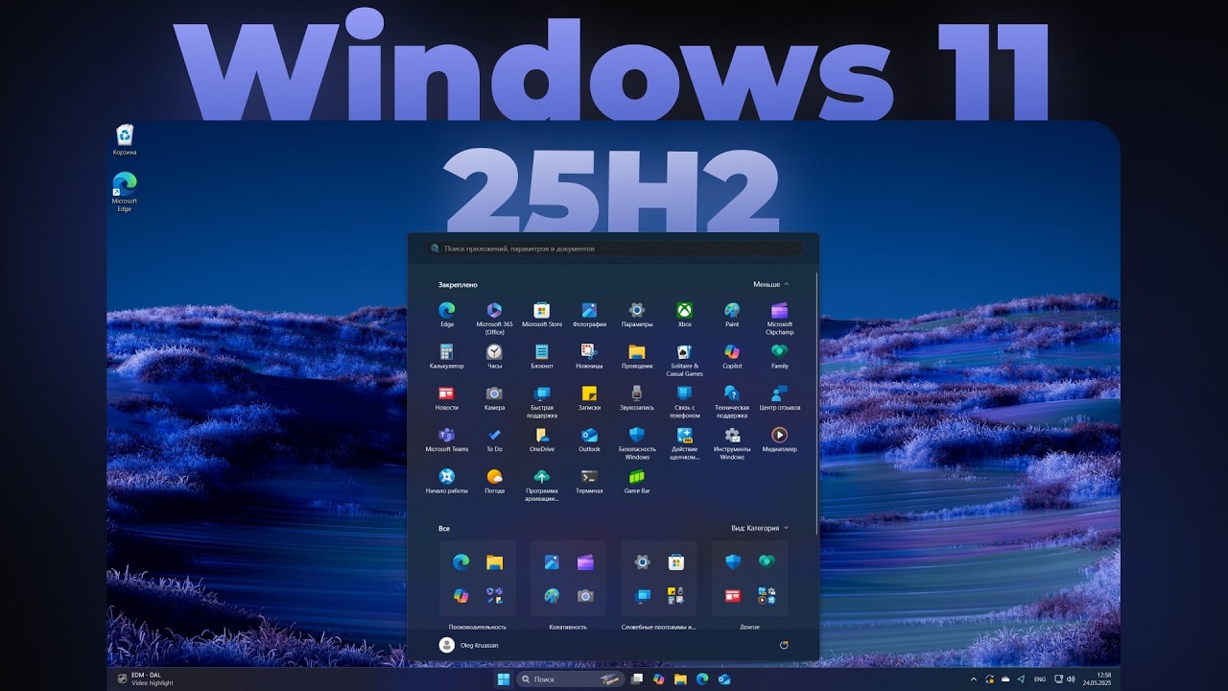The image size is (1228, 691).
Task: Open the Вид: Категория view dropdown
Action: point(760,528)
